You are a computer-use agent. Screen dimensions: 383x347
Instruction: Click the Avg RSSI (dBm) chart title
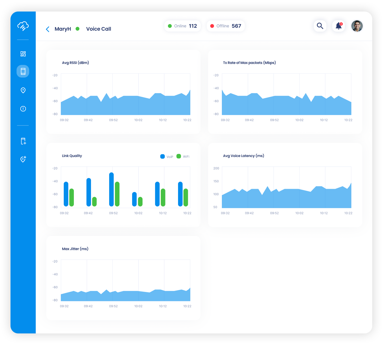click(76, 63)
